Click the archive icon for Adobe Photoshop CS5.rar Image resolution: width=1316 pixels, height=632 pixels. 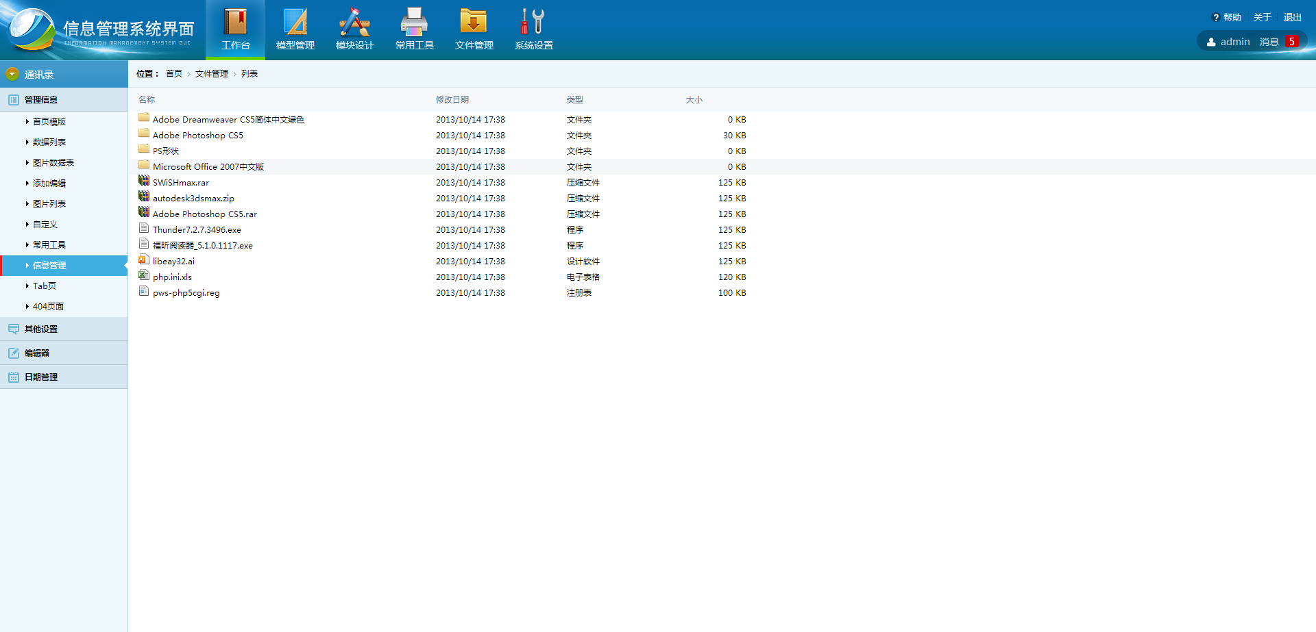point(144,212)
